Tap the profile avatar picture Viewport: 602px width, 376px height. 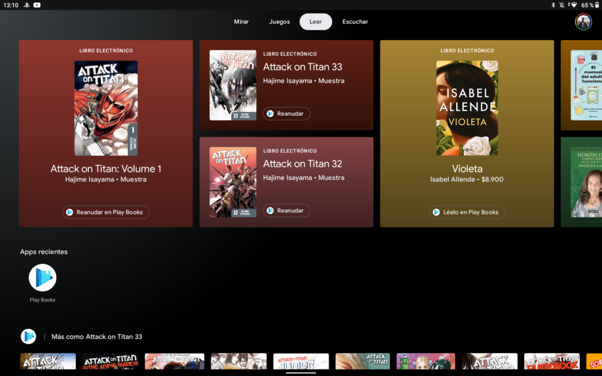point(583,22)
